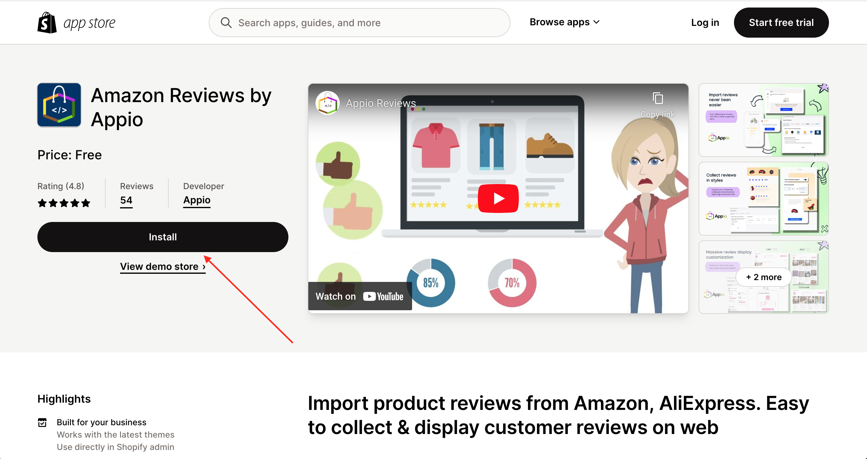Open the 54 reviews link

126,200
